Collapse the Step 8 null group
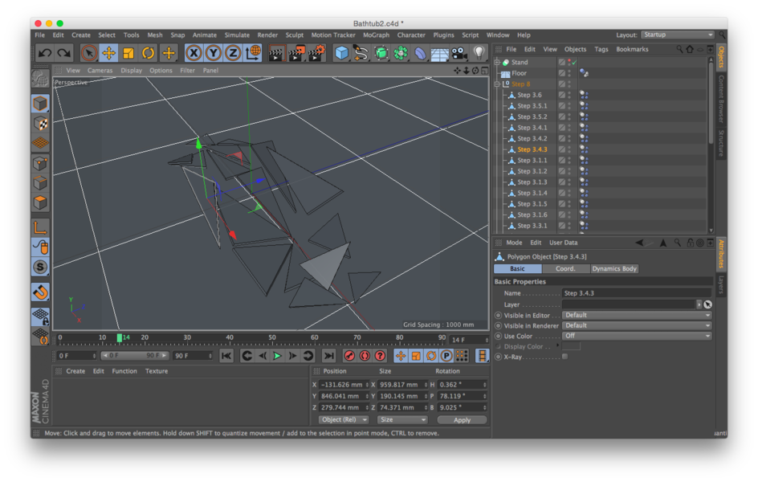This screenshot has height=482, width=758. pyautogui.click(x=498, y=84)
